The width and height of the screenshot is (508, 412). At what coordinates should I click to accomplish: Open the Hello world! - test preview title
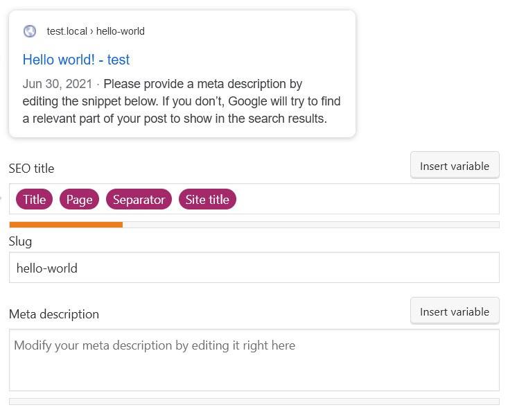[x=76, y=60]
